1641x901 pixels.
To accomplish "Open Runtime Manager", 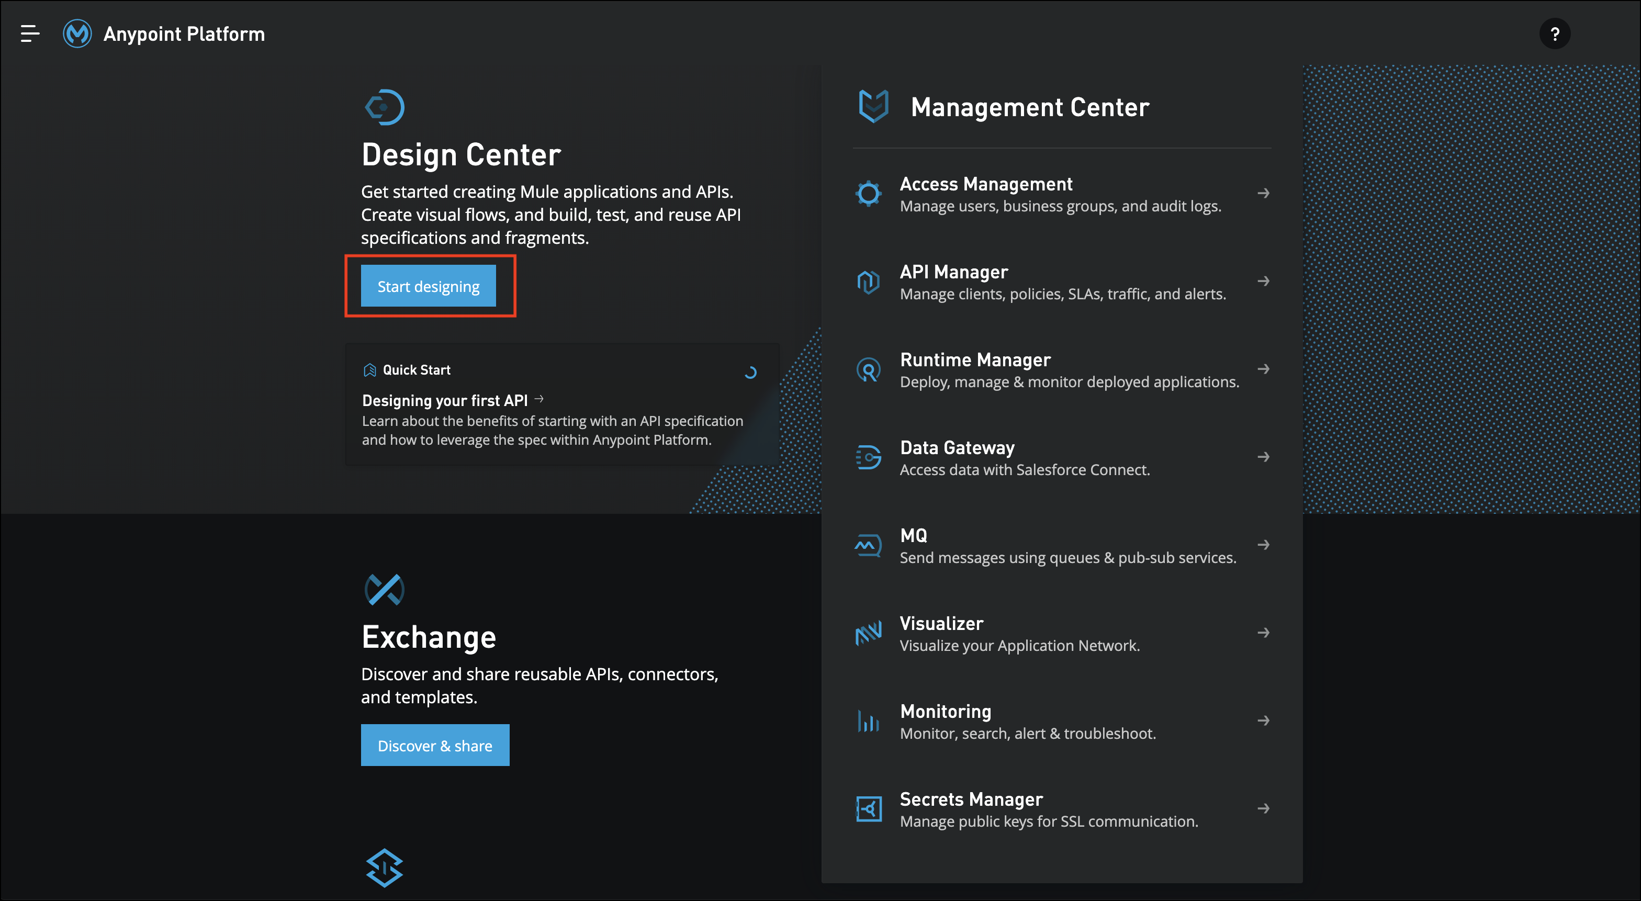I will 1062,369.
